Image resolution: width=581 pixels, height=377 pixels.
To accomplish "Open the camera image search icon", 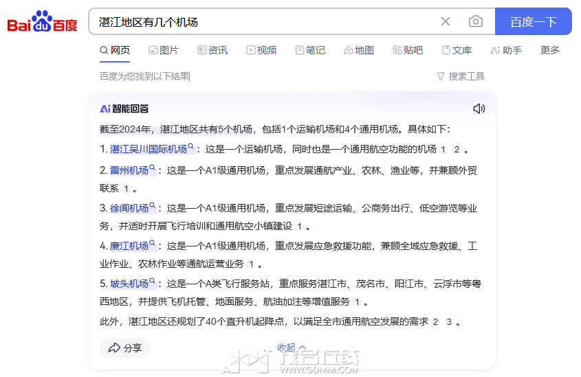I will coord(475,21).
